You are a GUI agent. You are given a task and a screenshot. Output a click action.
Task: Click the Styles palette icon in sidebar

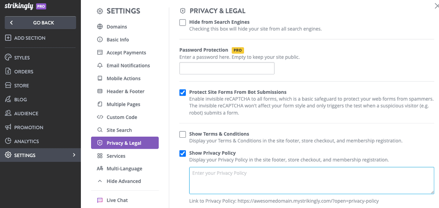click(8, 57)
